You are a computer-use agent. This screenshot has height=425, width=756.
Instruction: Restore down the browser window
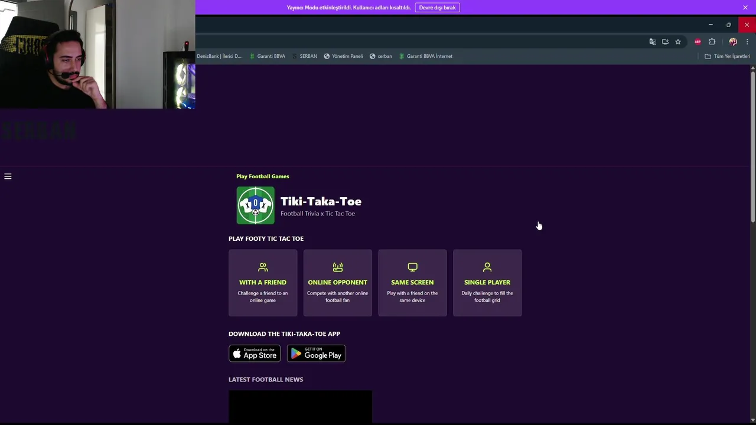click(x=728, y=25)
